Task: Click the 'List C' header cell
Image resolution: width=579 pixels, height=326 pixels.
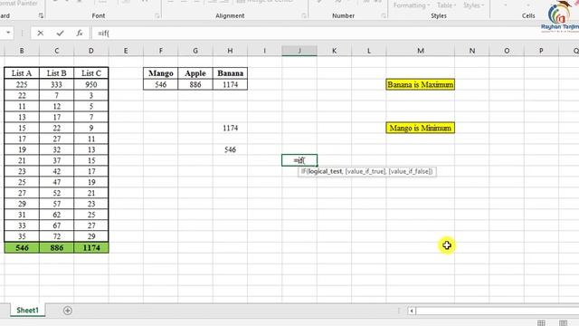Action: coord(91,73)
